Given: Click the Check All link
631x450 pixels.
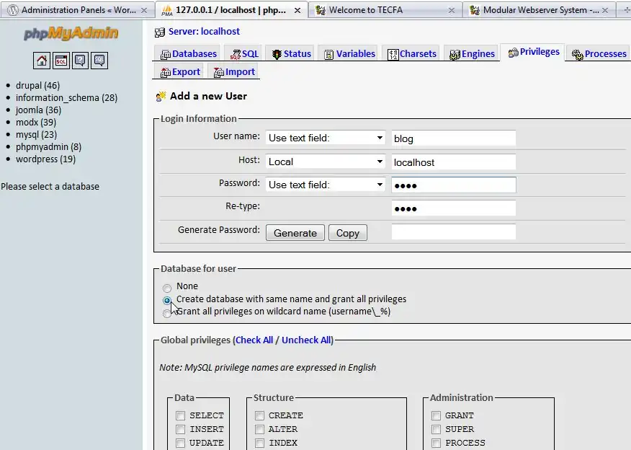Looking at the screenshot, I should click(x=254, y=340).
